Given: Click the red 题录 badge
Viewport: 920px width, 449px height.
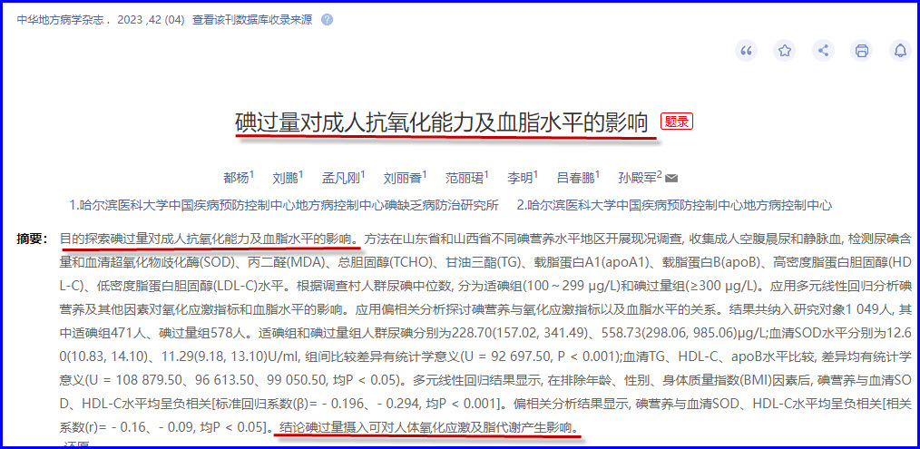Looking at the screenshot, I should coord(676,122).
